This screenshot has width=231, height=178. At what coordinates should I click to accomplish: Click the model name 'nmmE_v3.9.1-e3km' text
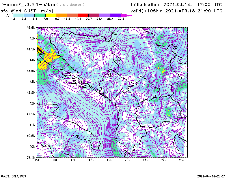pos(31,5)
